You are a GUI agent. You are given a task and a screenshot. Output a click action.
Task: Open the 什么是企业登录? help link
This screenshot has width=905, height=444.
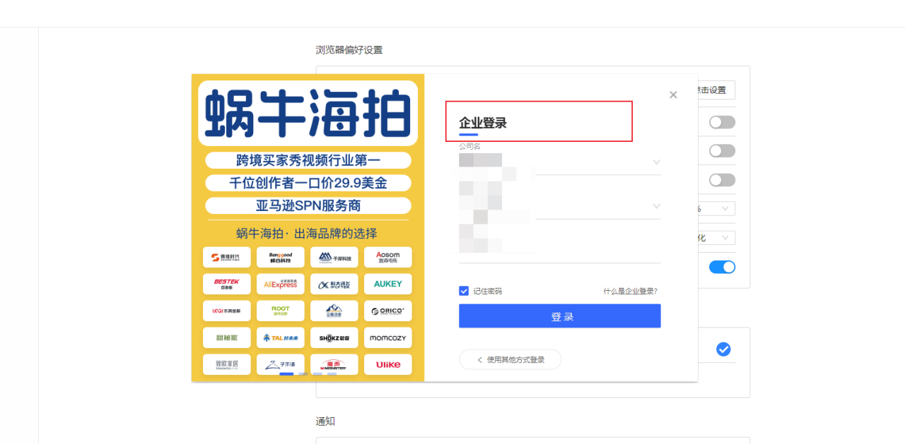[630, 291]
